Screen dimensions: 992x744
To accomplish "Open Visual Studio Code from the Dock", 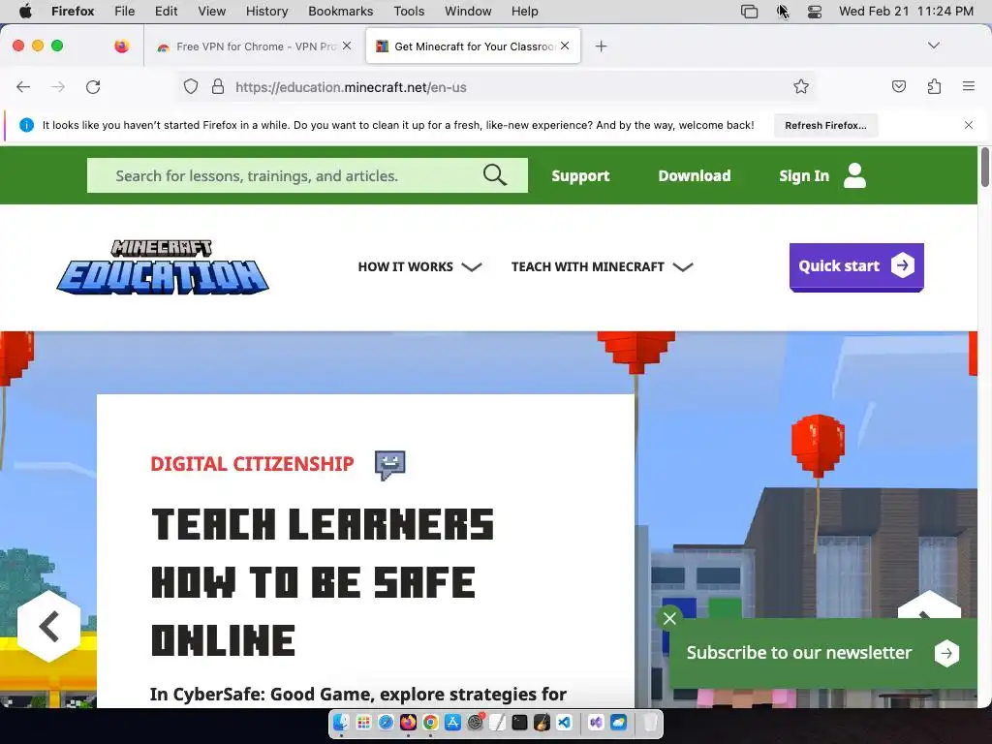I will [565, 722].
